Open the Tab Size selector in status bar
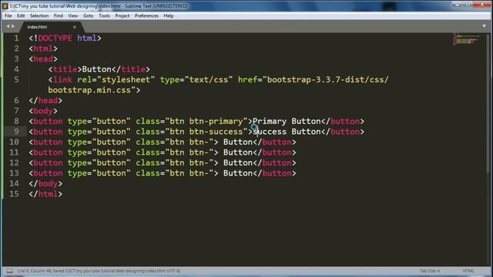Screen dimensions: 493x277 [430, 271]
